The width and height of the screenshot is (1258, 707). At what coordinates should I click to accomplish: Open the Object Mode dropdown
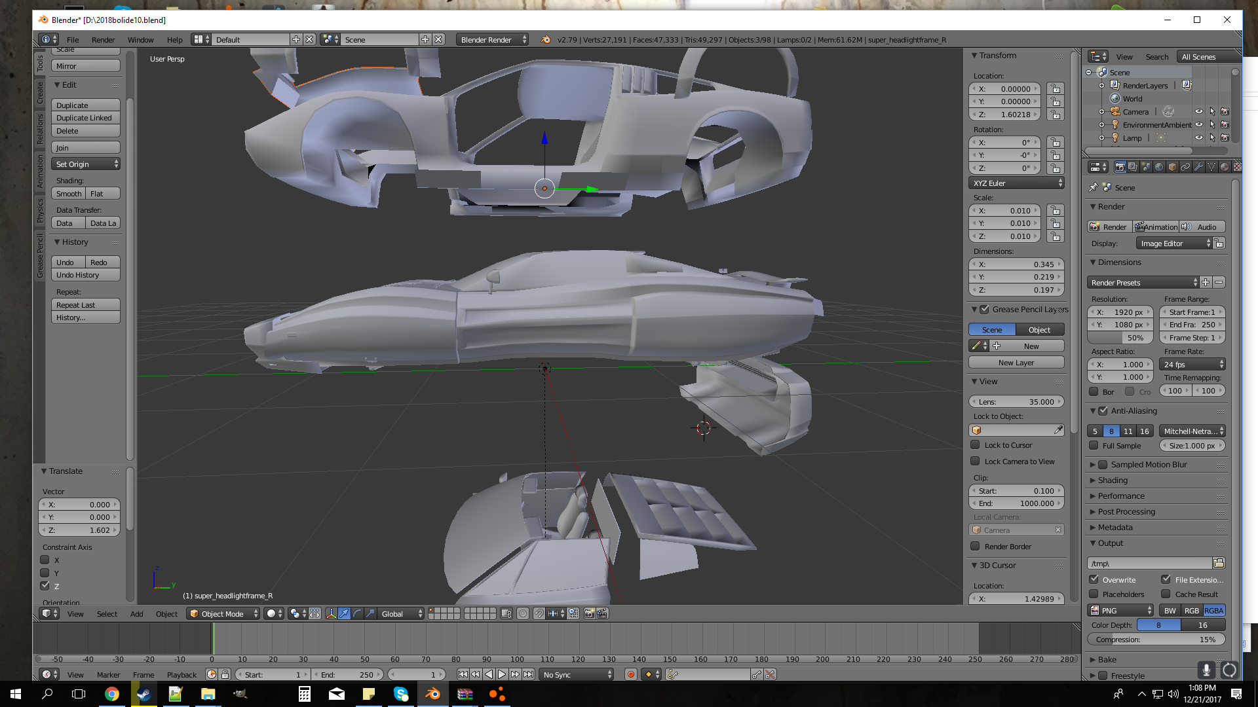click(x=223, y=614)
